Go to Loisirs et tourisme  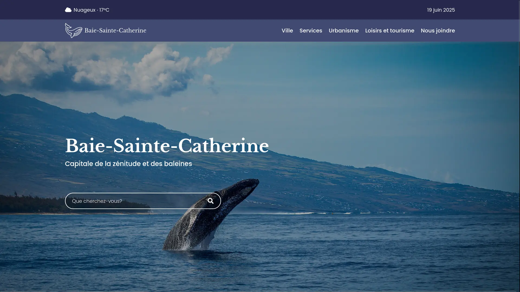389,31
